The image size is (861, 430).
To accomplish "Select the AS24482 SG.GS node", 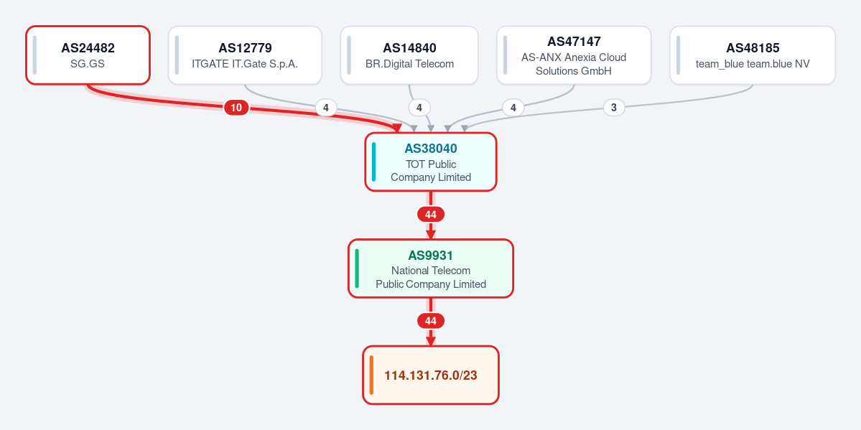I will 88,55.
